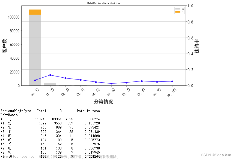235x159 pixels.
Task: Click the index name "DebtRatio" in the table
Action: pos(9,115)
